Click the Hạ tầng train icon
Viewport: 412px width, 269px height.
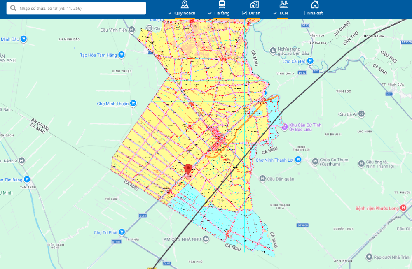222,5
